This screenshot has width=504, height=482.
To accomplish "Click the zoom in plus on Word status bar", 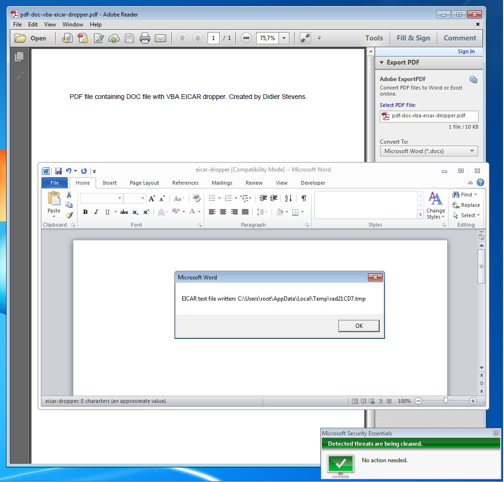I will pos(472,401).
